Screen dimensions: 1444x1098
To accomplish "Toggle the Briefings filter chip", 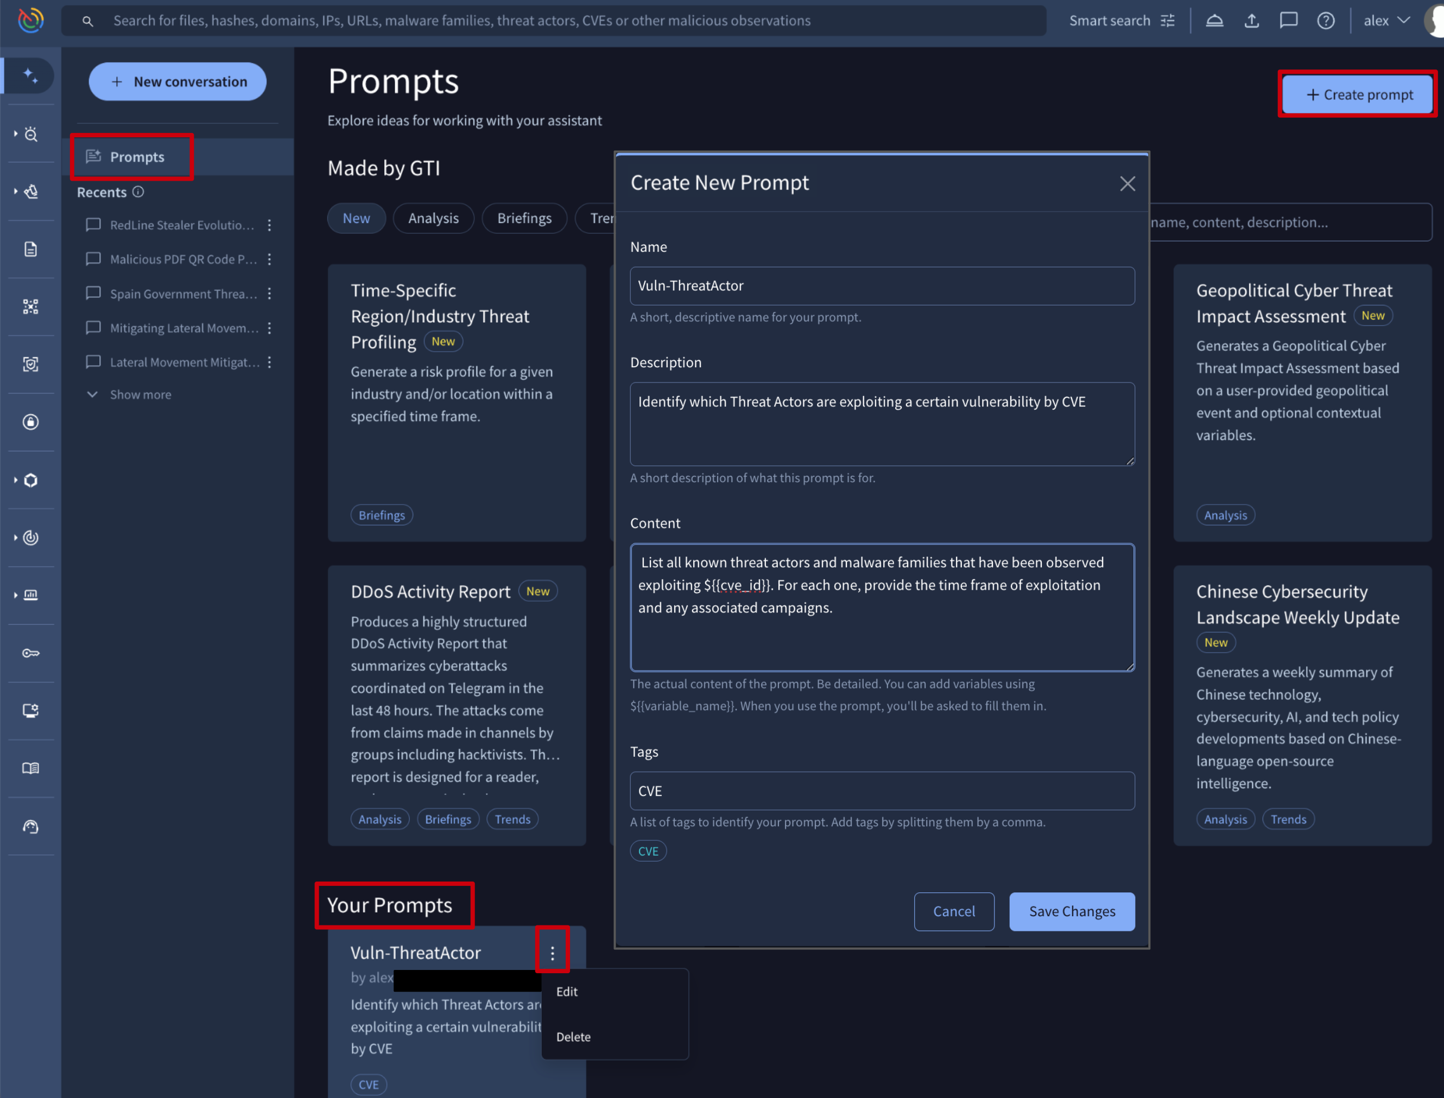I will [x=524, y=218].
